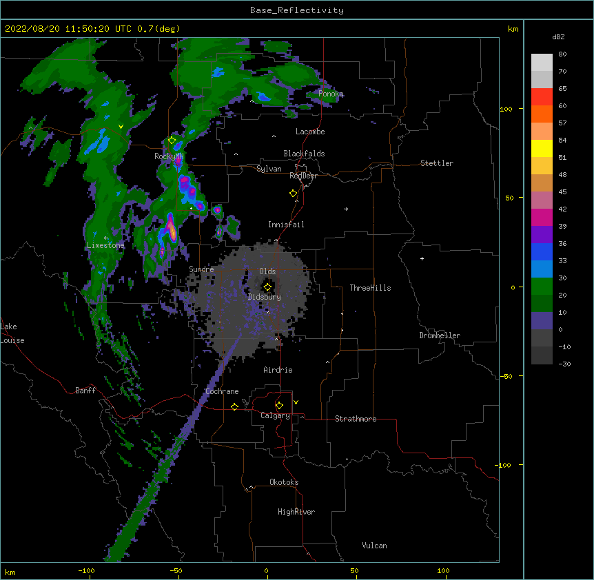Select the Vulcan label
594x580 pixels.
(x=374, y=546)
